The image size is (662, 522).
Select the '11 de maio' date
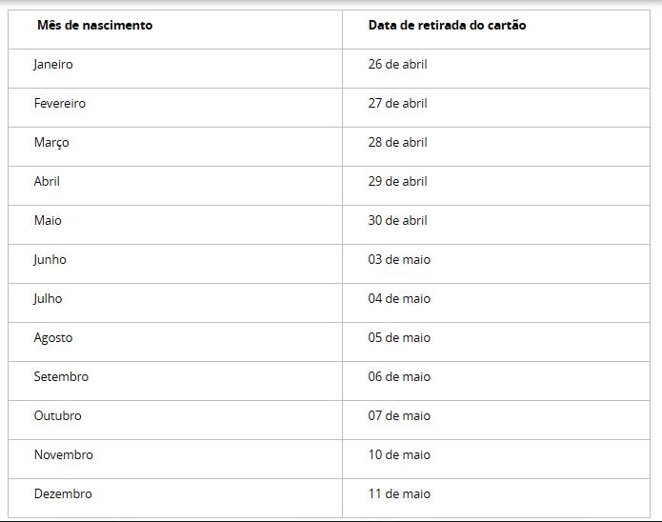[399, 494]
